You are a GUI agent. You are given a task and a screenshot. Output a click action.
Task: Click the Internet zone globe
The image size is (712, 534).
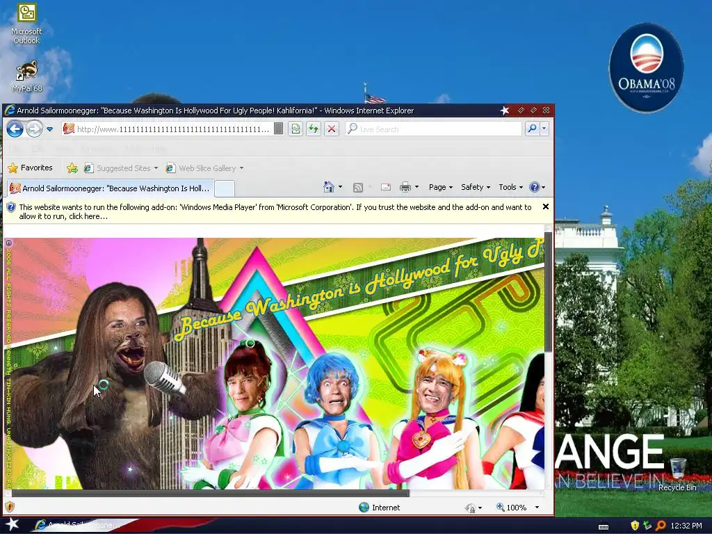pos(364,507)
